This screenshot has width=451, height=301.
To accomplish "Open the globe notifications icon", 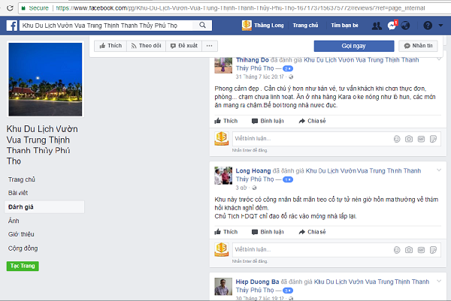I will [407, 25].
